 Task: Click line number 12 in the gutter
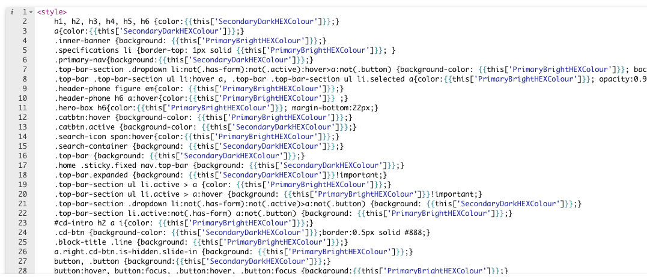(x=24, y=118)
